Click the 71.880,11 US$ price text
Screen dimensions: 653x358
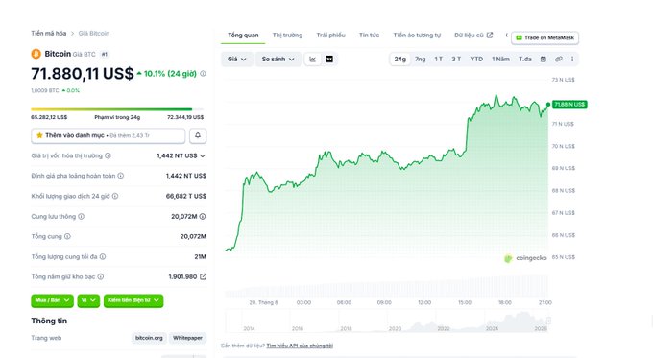point(83,74)
